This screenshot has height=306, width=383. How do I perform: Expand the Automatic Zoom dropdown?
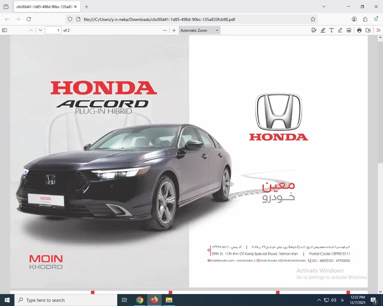[199, 30]
